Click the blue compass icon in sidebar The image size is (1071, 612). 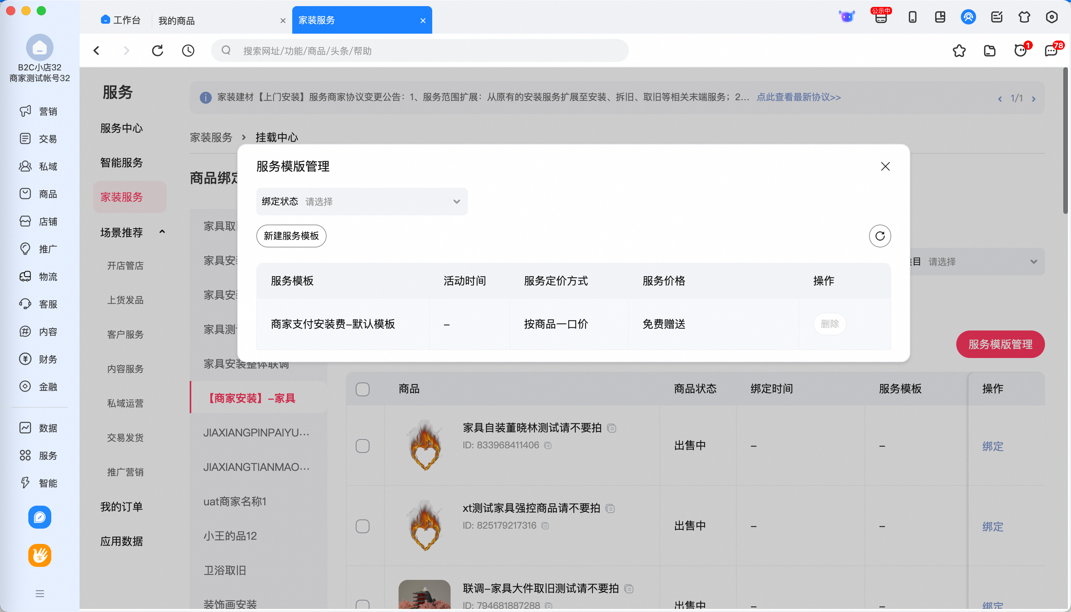tap(39, 517)
